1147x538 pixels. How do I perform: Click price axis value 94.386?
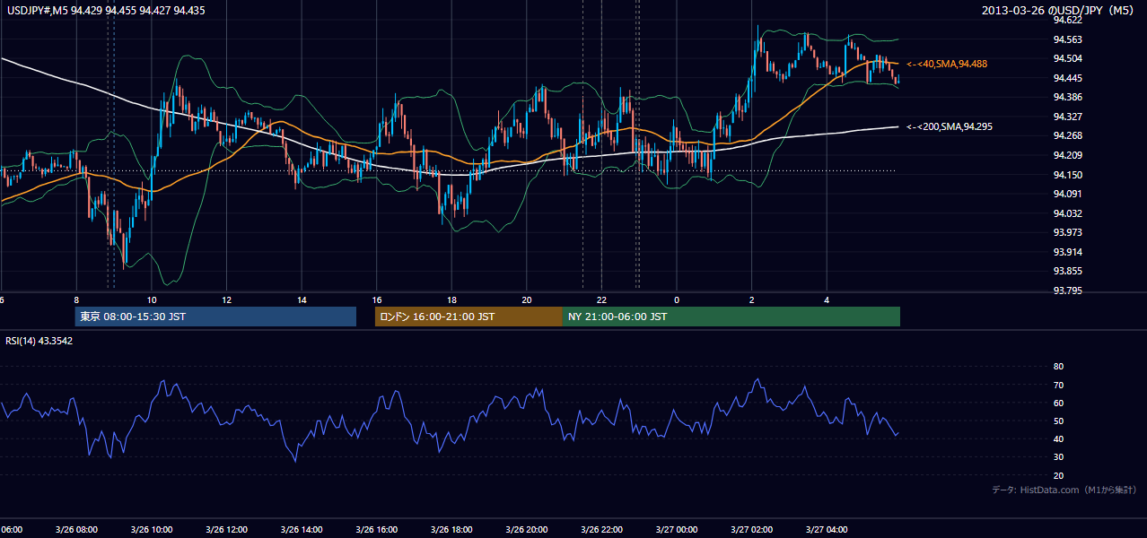1067,97
